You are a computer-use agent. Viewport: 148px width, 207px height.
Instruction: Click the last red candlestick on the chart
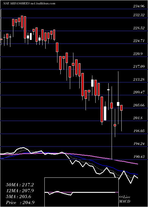click(121, 108)
